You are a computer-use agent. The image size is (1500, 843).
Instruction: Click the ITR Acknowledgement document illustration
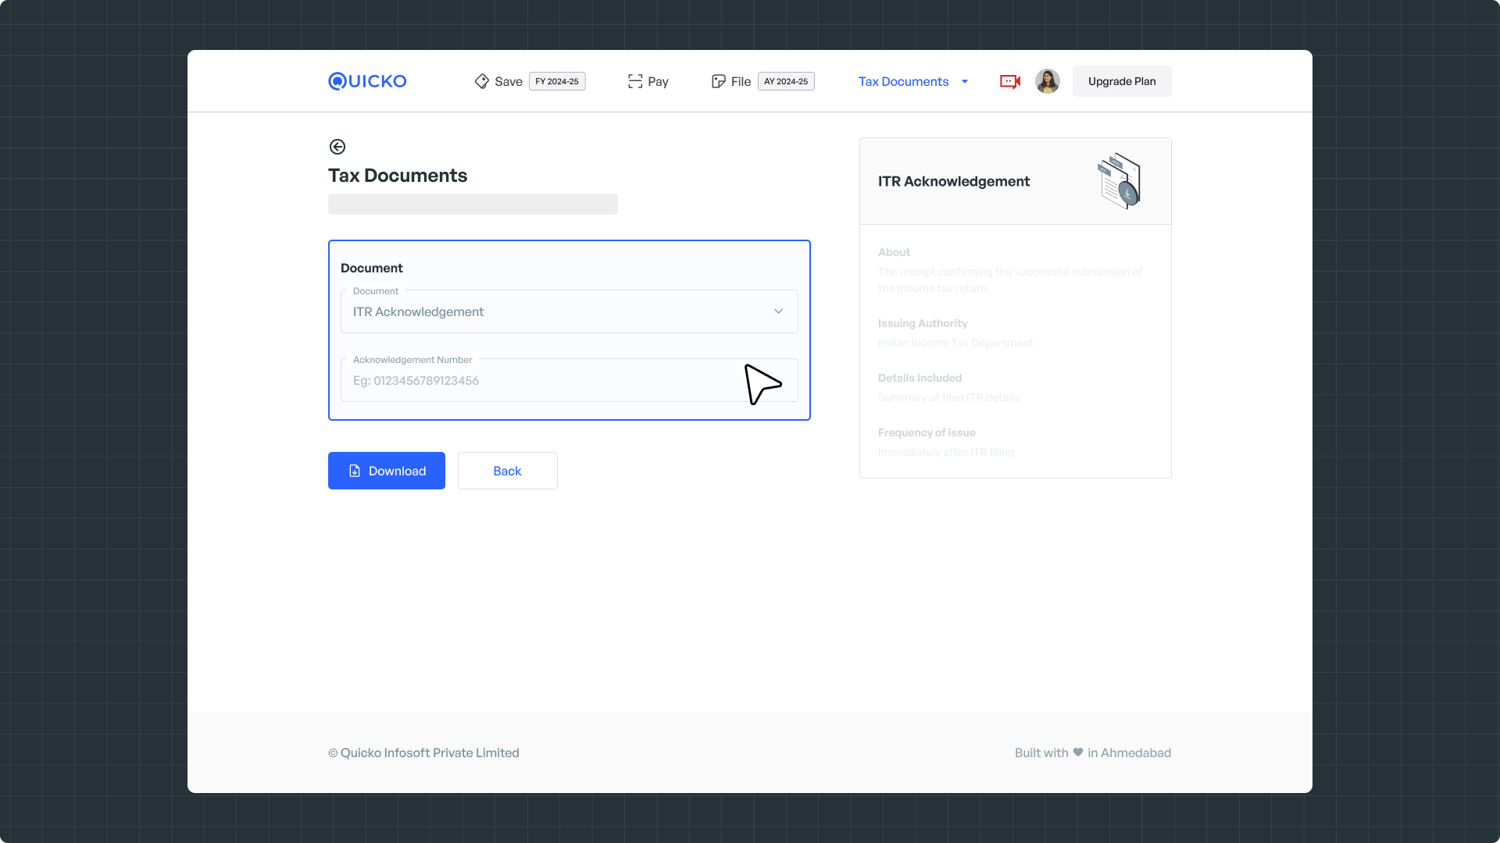pos(1120,181)
